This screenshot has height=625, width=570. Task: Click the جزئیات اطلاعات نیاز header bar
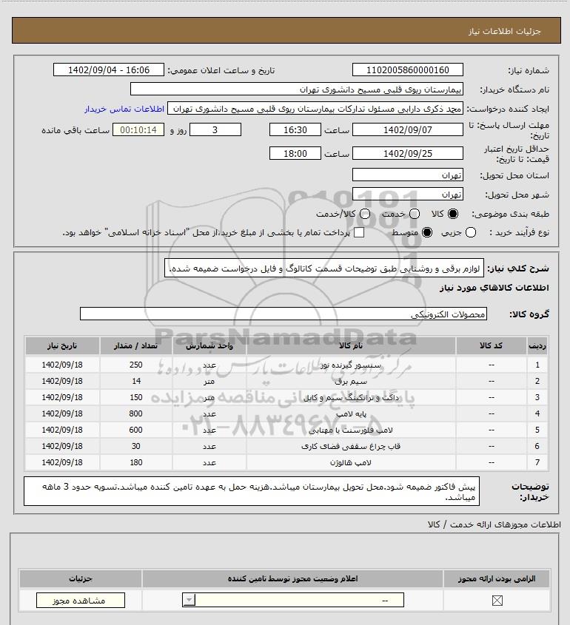tap(286, 30)
